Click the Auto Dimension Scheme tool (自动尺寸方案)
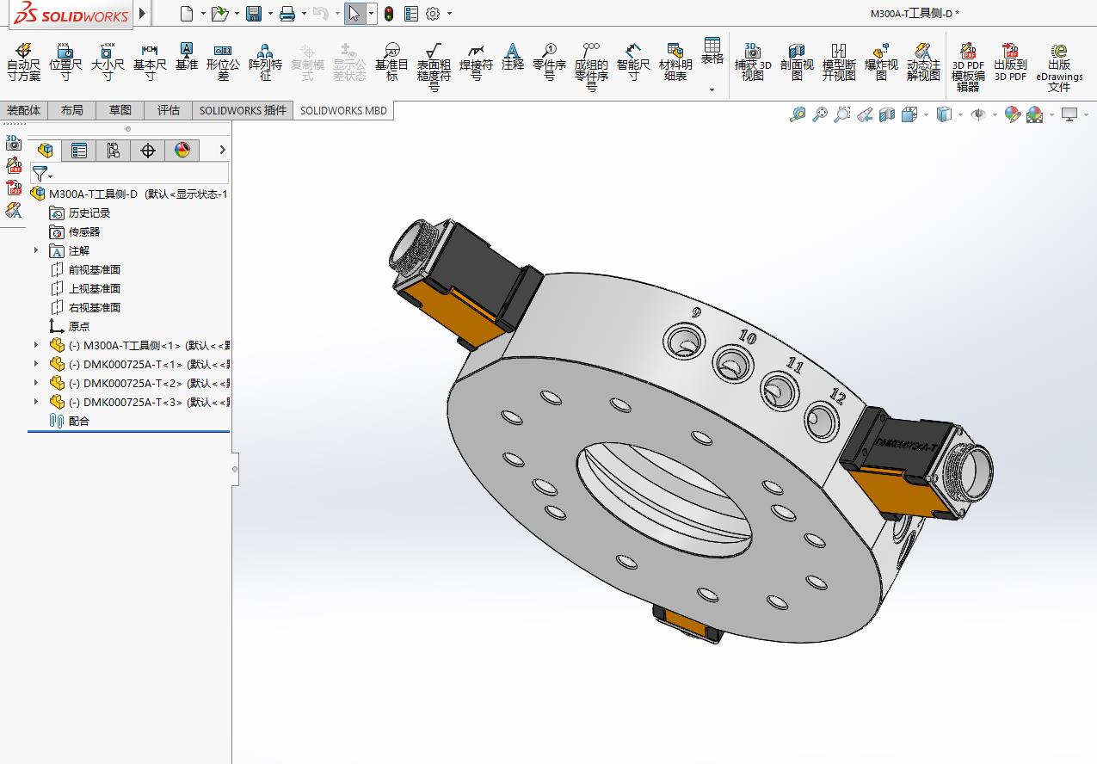The image size is (1097, 764). [23, 63]
